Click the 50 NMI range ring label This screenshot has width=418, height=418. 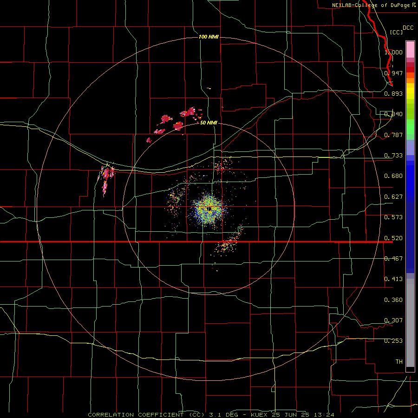(209, 123)
